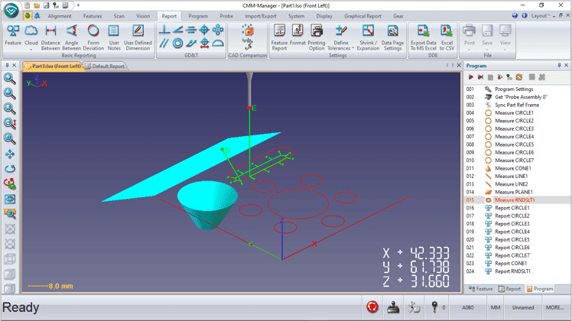This screenshot has height=321, width=572.
Task: Click the MM units button
Action: [496, 307]
